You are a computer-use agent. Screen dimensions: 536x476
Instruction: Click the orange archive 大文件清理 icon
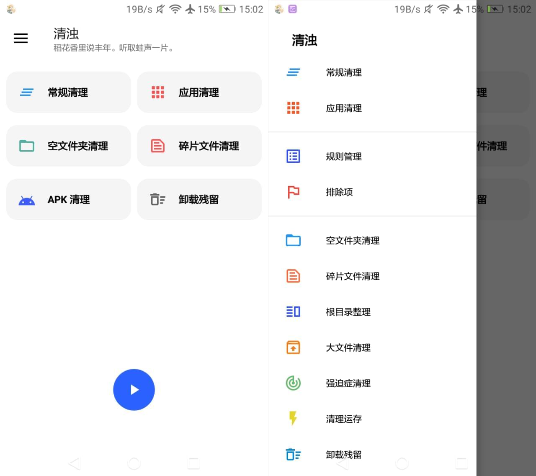click(293, 347)
